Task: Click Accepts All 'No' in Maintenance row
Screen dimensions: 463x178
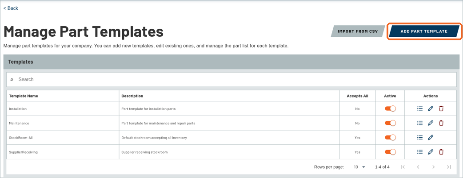Action: click(x=357, y=123)
